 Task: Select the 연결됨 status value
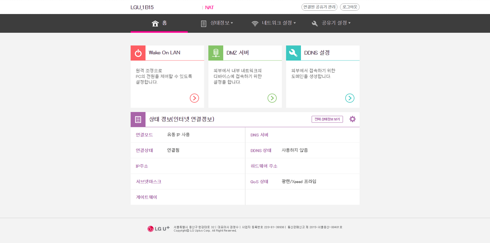(x=173, y=151)
